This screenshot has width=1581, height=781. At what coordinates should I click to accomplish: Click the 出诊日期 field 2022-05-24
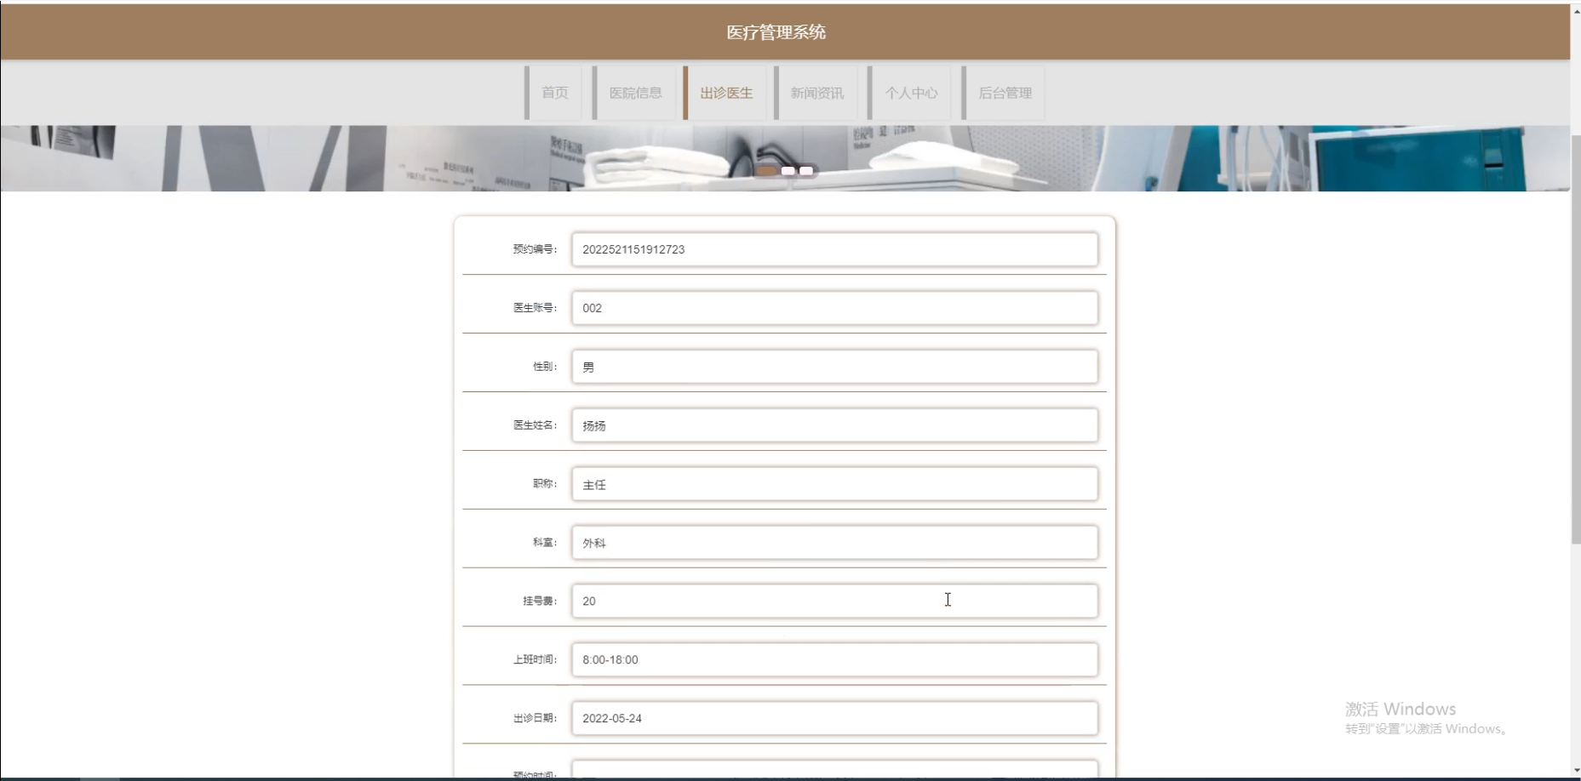[834, 718]
